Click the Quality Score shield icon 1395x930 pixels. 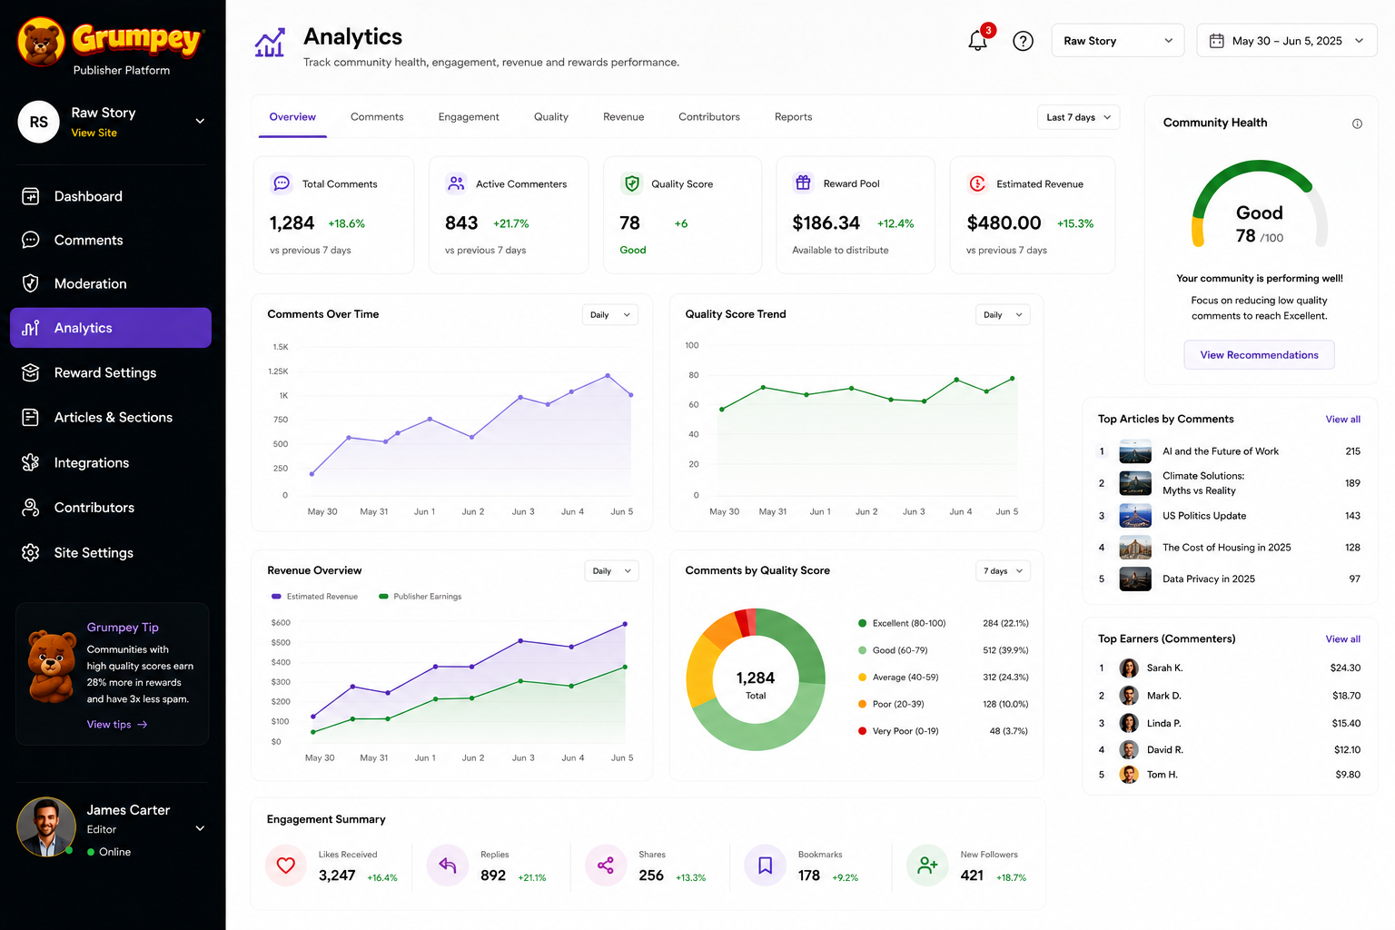(x=632, y=183)
